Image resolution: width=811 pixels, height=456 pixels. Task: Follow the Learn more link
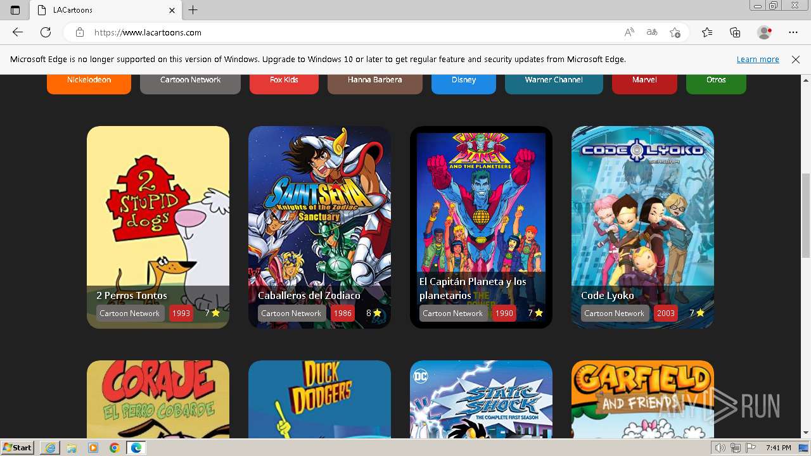click(x=758, y=60)
